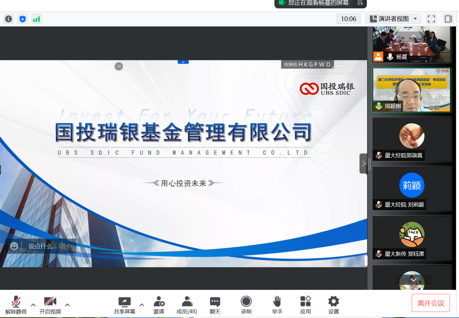The height and width of the screenshot is (318, 459).
Task: Share screen (共享屏幕) button
Action: (x=124, y=305)
